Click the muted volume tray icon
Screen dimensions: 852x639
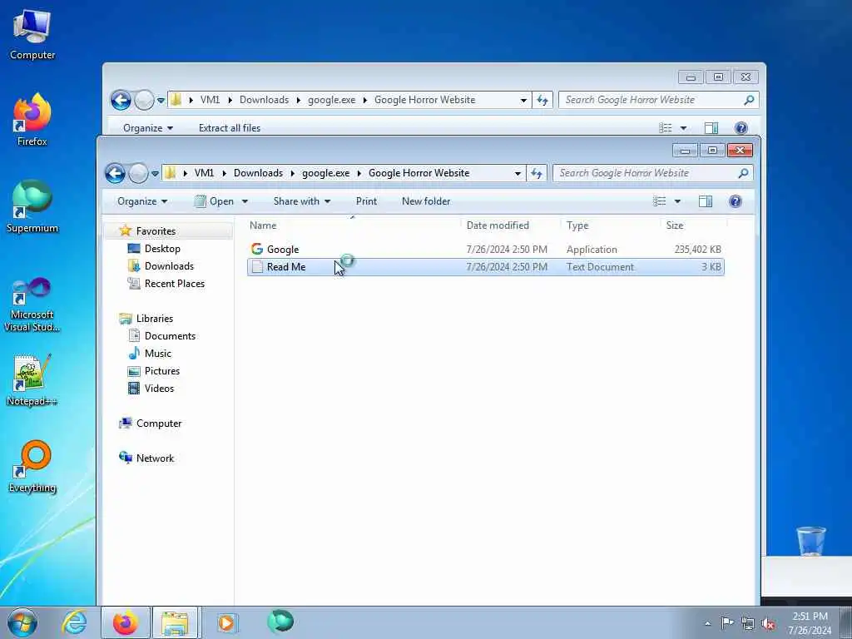[x=768, y=623]
